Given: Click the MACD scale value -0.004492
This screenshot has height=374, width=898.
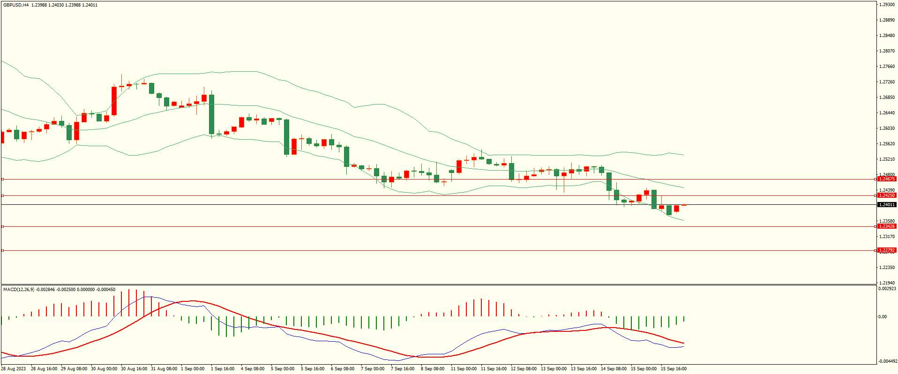Looking at the screenshot, I should [x=887, y=361].
